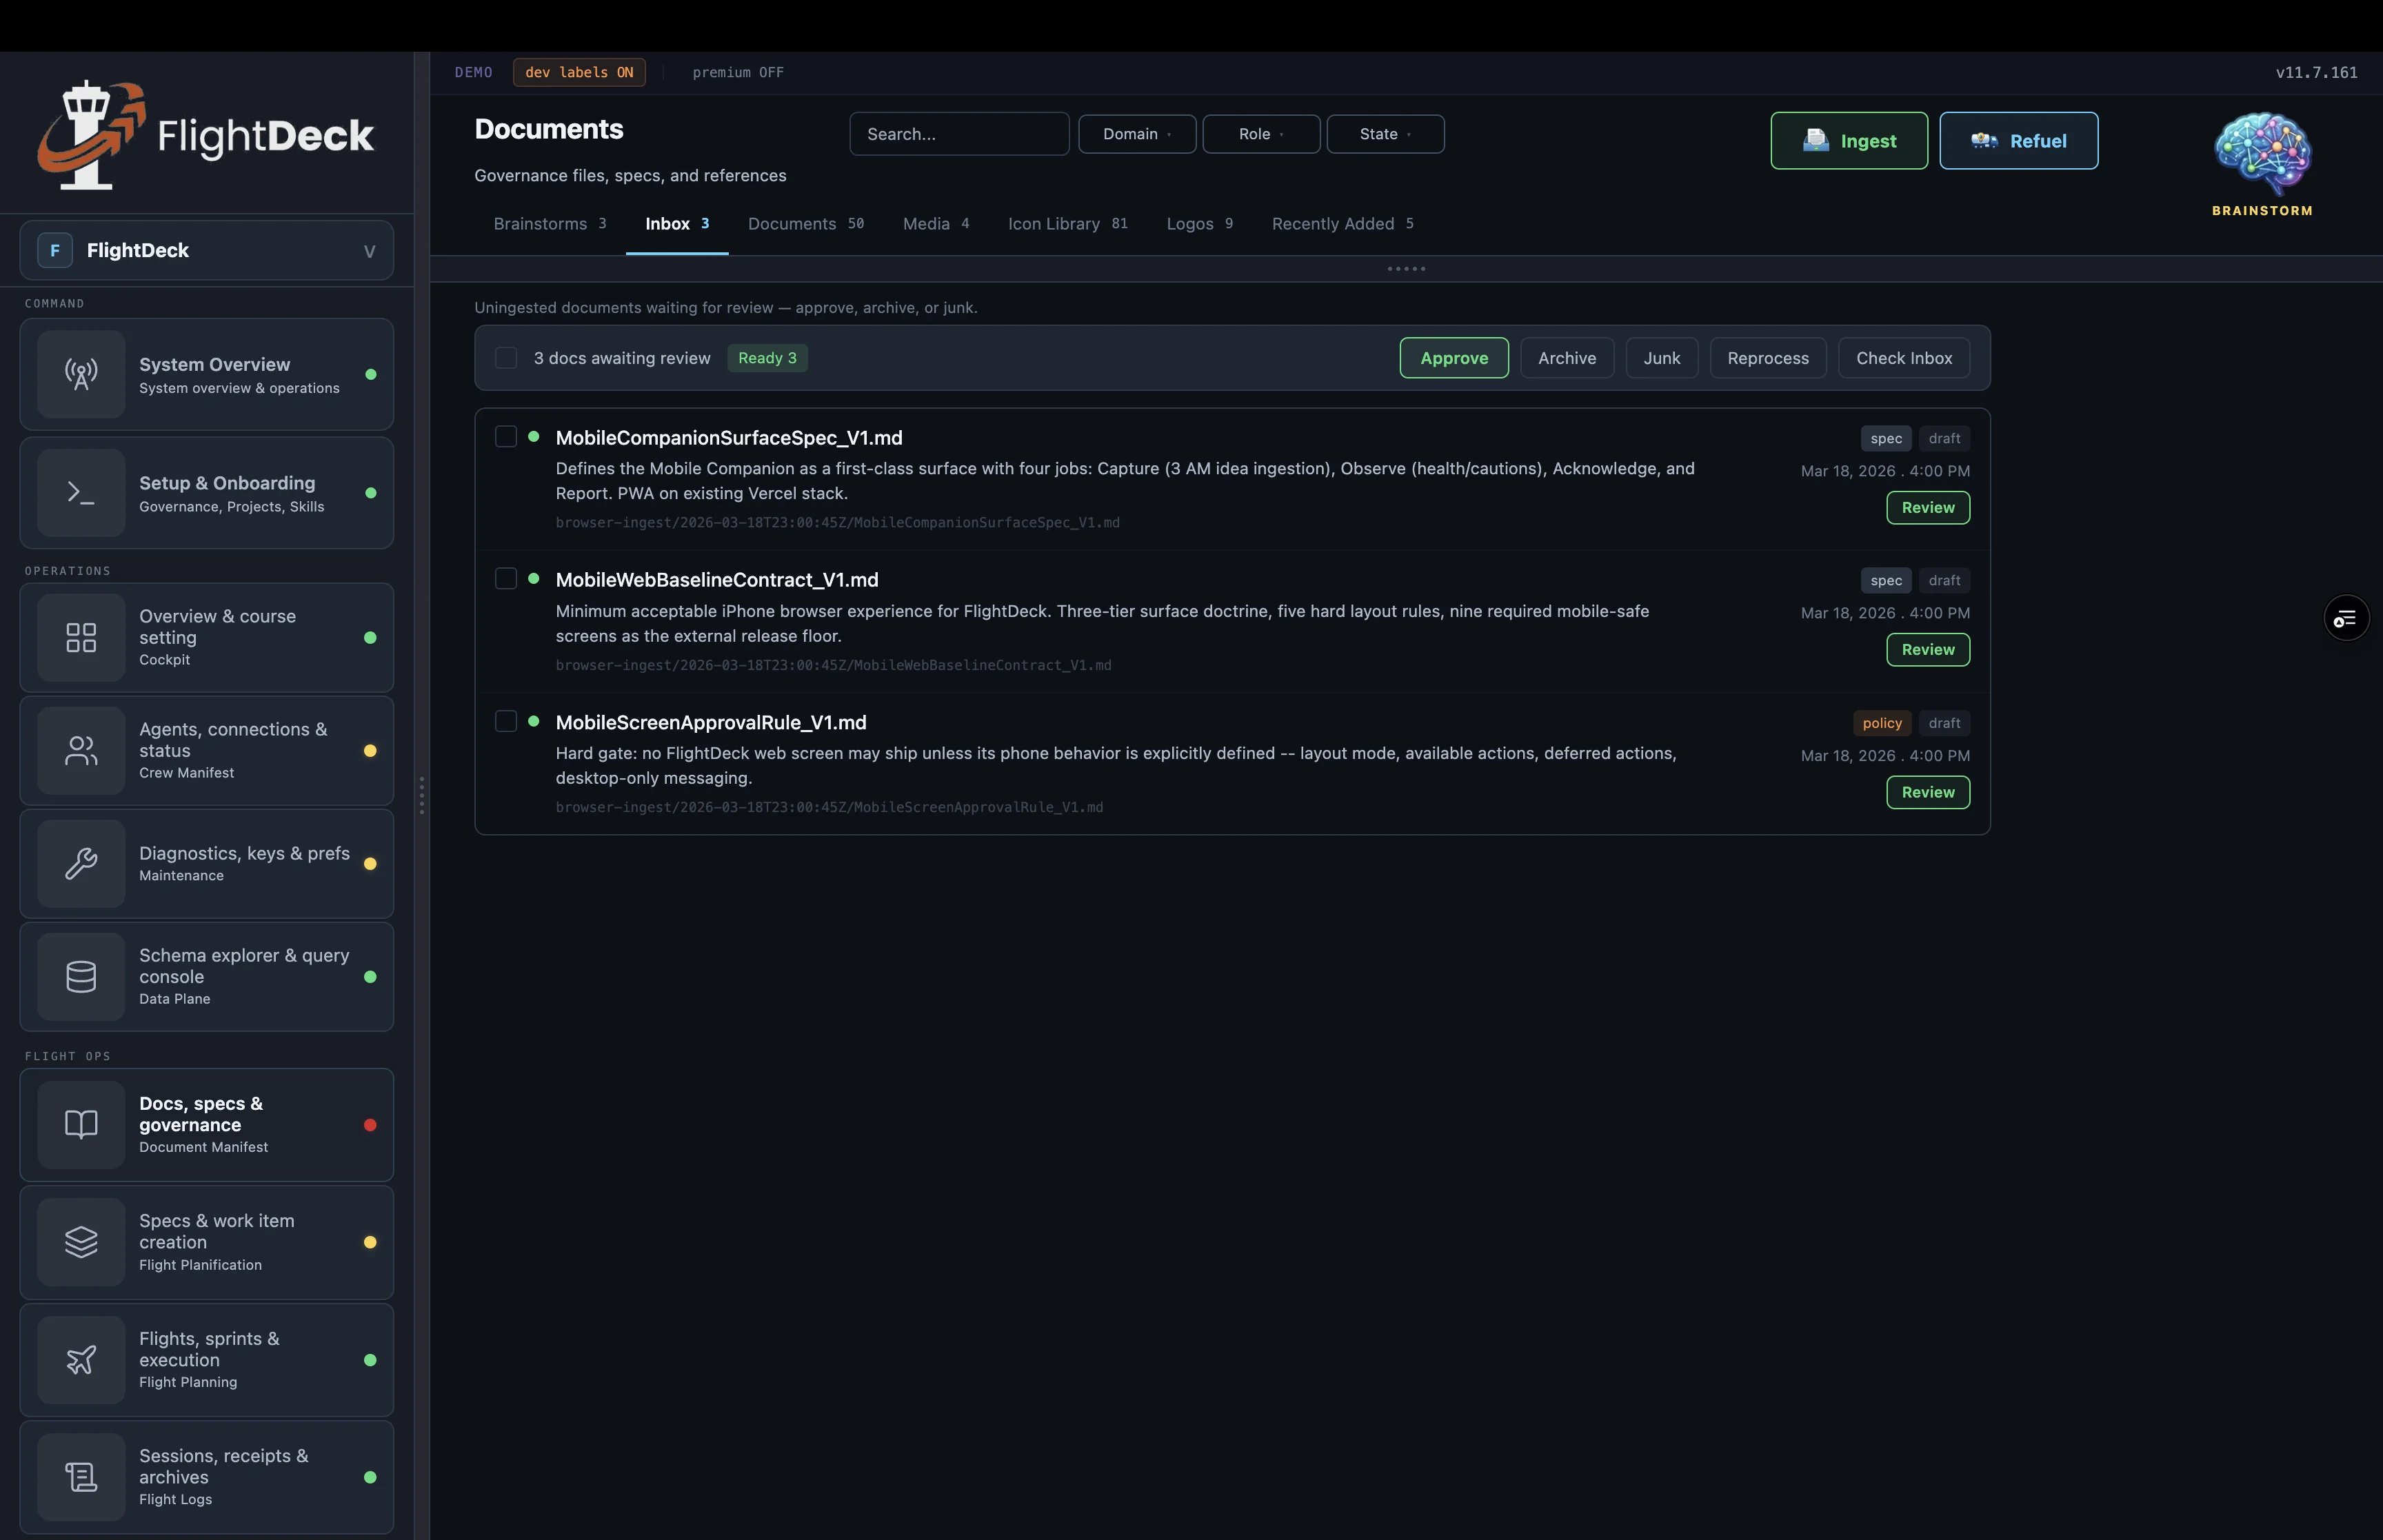Open the Diagnostics wrench icon
This screenshot has width=2383, height=1540.
pyautogui.click(x=81, y=863)
